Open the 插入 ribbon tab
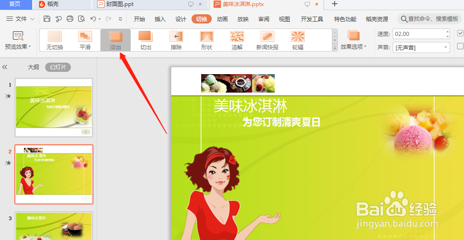The width and height of the screenshot is (464, 240). click(160, 19)
